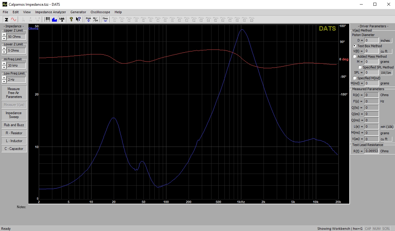
Task: Click the V(B) test box volume field
Action: coord(372,51)
